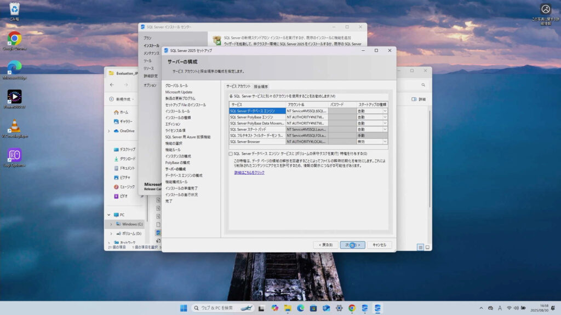
Task: Open ギャラリー in Explorer navigation pane
Action: [x=123, y=121]
